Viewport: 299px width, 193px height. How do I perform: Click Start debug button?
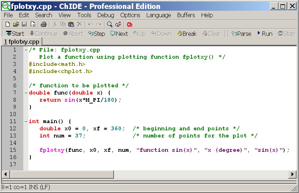15,34
